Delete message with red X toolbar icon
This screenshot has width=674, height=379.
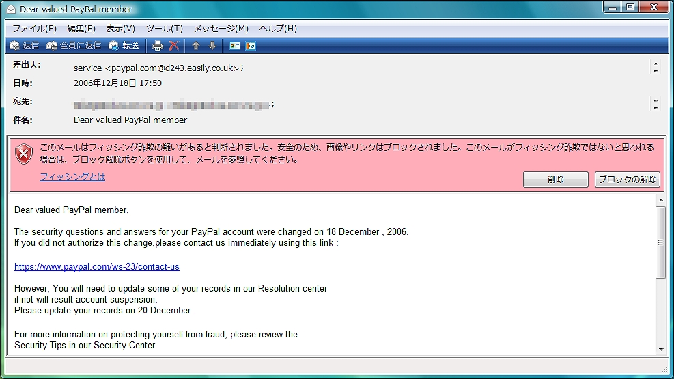[174, 46]
